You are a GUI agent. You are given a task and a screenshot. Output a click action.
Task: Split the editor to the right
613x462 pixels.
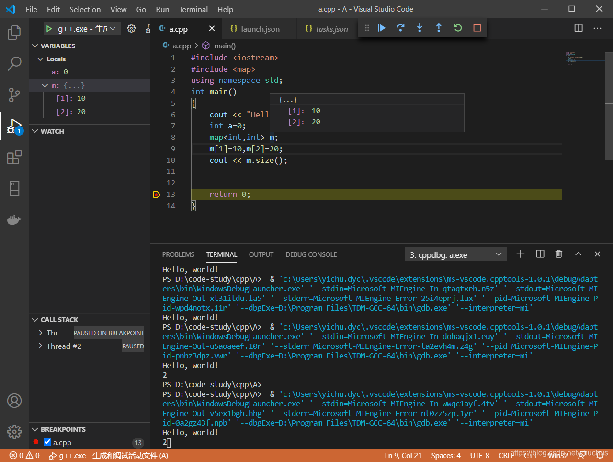579,28
